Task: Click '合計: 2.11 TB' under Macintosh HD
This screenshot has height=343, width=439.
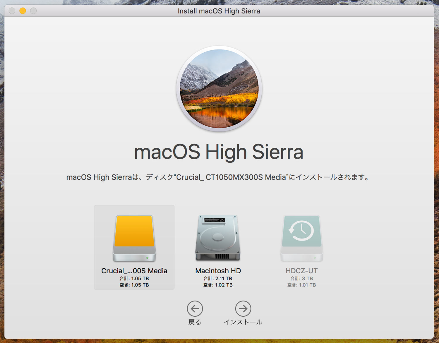Action: 218,279
